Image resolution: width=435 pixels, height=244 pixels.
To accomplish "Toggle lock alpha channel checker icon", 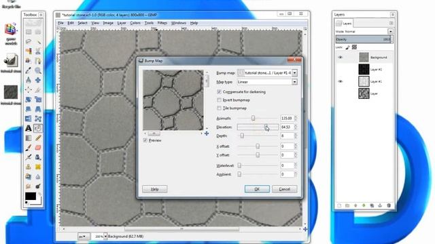I will [354, 47].
